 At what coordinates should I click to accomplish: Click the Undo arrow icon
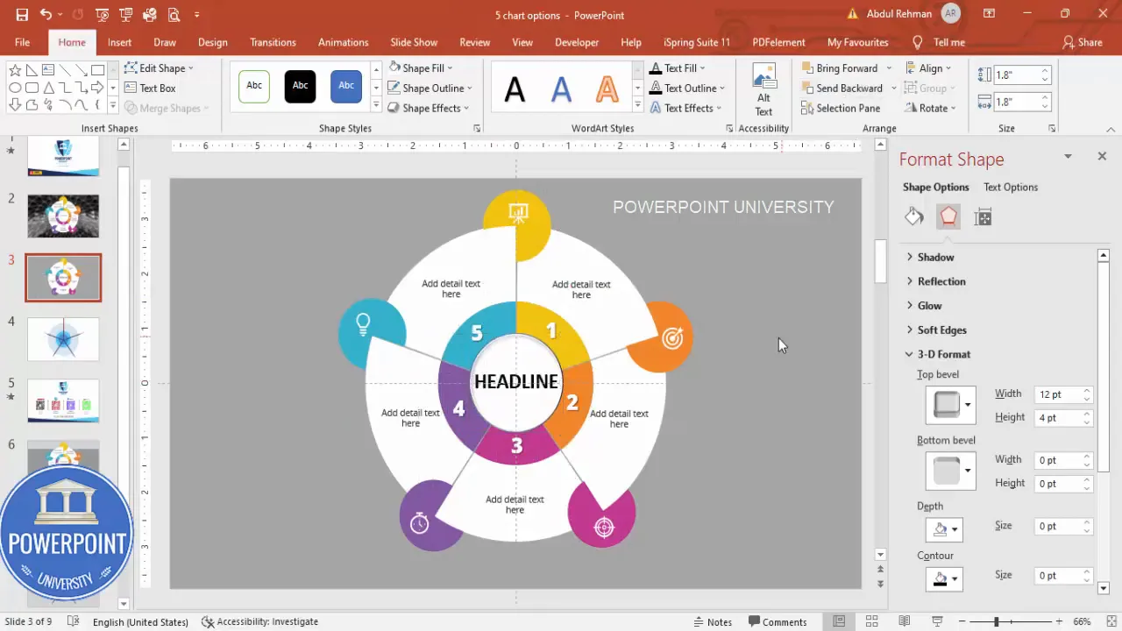click(x=46, y=15)
